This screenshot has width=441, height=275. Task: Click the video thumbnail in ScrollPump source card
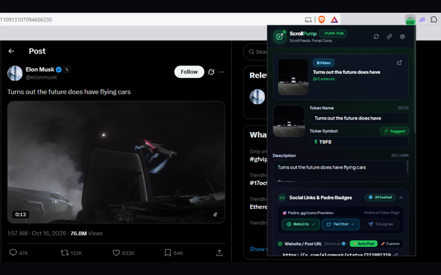293,77
